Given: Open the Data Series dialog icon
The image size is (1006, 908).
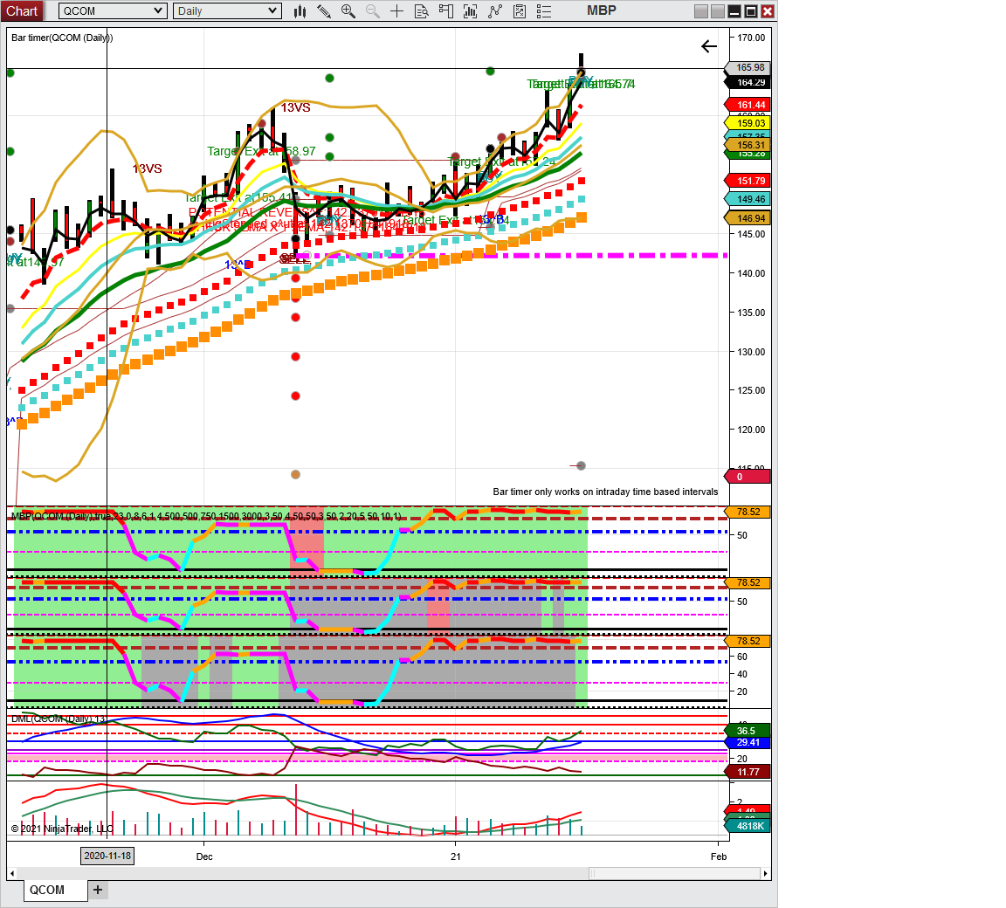Looking at the screenshot, I should pyautogui.click(x=470, y=10).
